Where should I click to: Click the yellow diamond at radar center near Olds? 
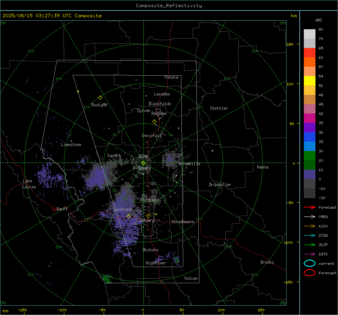(143, 163)
